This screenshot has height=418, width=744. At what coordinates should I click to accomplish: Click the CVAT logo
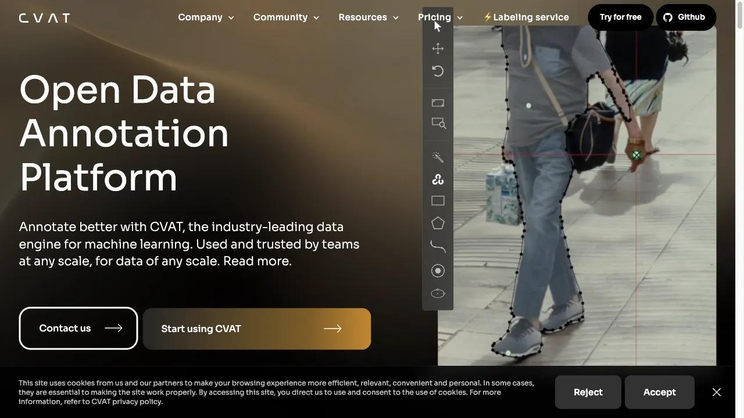tap(44, 18)
